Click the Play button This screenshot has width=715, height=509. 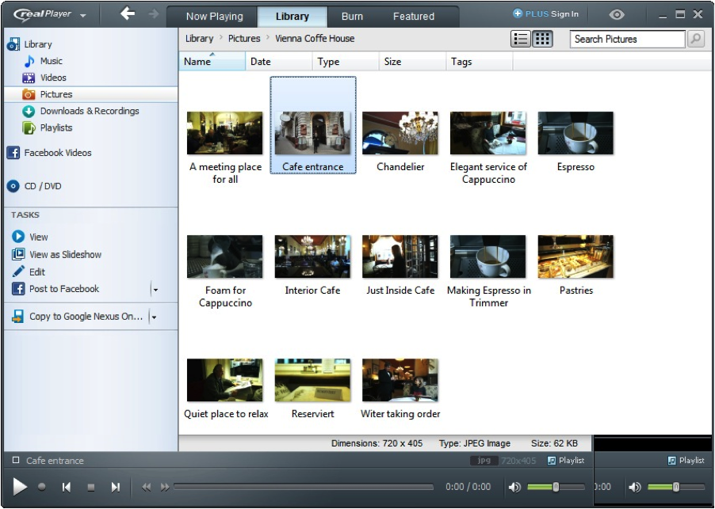pyautogui.click(x=19, y=487)
